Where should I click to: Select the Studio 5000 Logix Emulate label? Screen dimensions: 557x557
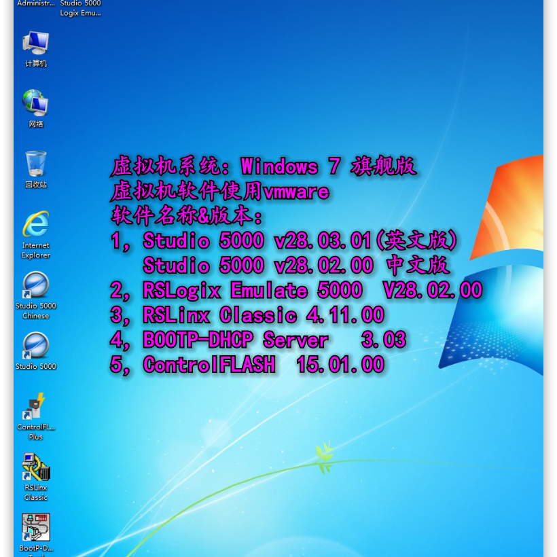(80, 9)
